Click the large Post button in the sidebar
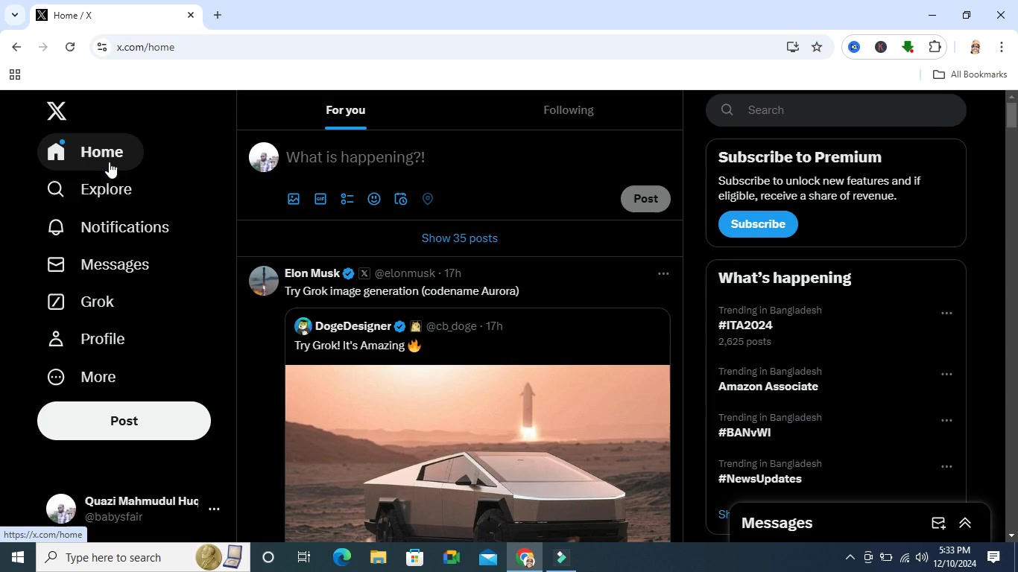Screen dimensions: 1018x572 point(124,421)
